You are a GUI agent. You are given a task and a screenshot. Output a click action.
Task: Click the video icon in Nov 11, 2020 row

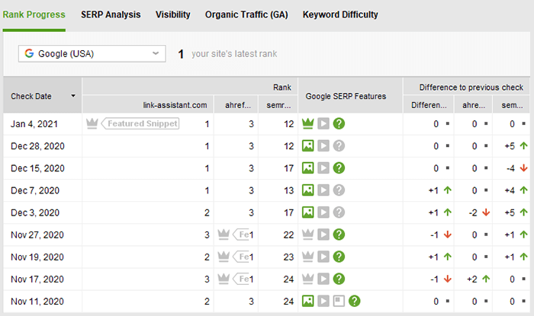point(323,301)
